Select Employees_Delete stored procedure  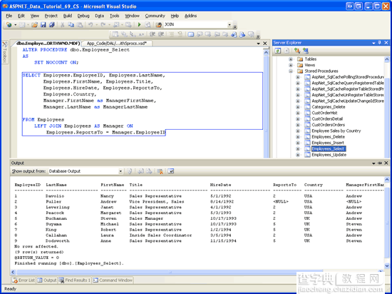(x=328, y=137)
